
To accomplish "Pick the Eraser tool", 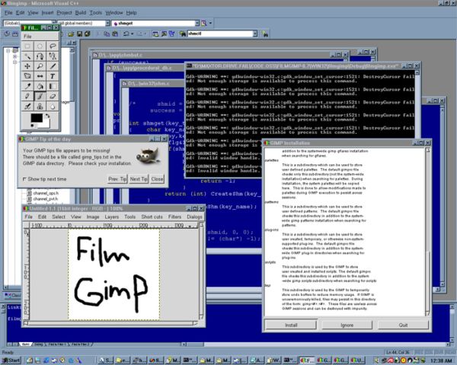I will [x=51, y=97].
